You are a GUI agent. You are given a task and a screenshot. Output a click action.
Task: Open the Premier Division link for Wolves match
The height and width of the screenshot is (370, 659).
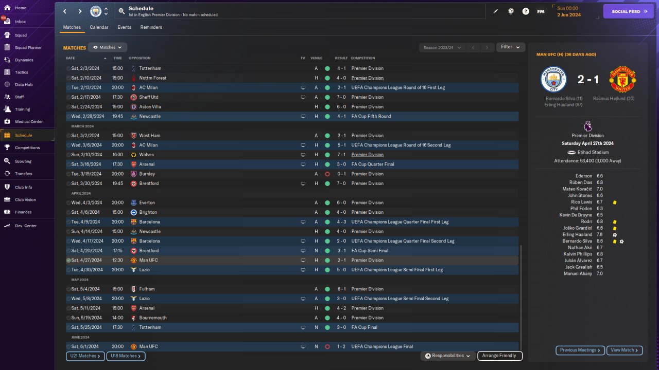coord(367,155)
